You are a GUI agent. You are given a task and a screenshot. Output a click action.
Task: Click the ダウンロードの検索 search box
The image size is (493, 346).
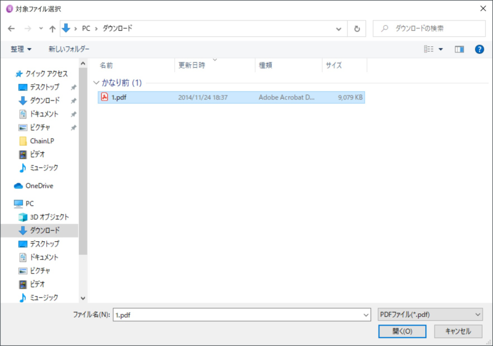429,28
